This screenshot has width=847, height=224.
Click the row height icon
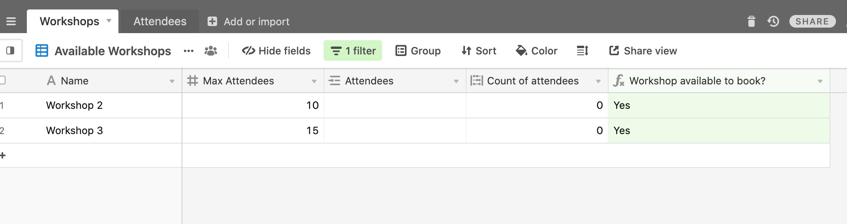(583, 51)
